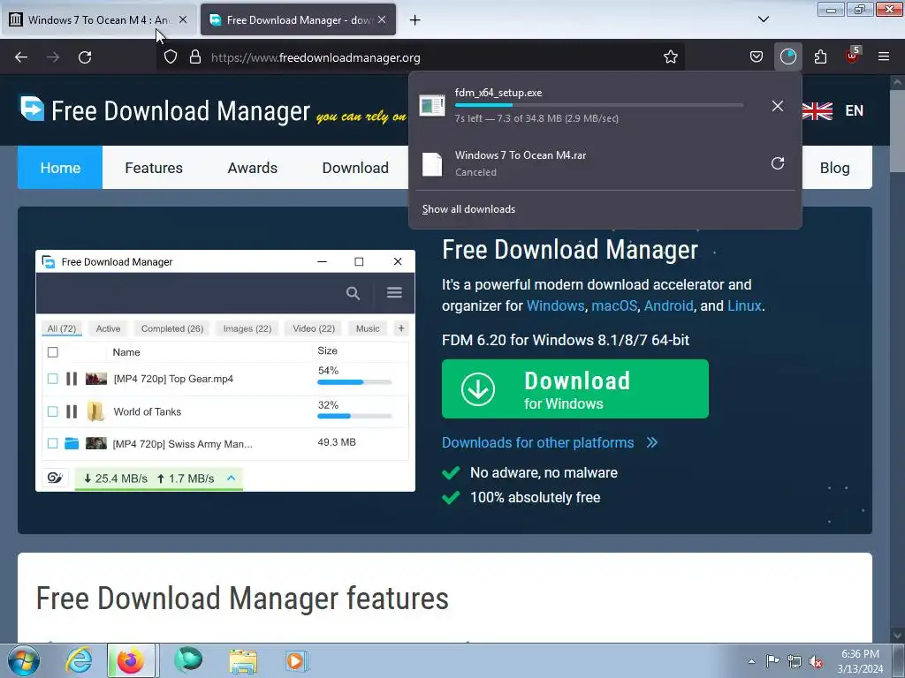Viewport: 905px width, 678px height.
Task: Check the Top Gear.mp4 row checkbox
Action: point(52,379)
